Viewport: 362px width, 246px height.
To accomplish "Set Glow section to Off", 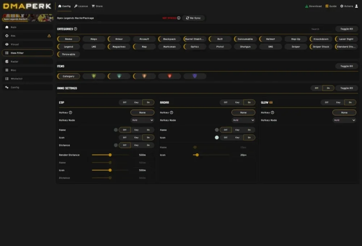I will pos(327,102).
